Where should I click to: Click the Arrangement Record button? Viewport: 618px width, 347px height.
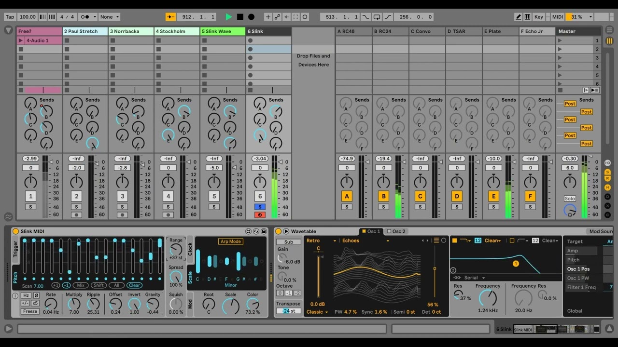coord(251,17)
